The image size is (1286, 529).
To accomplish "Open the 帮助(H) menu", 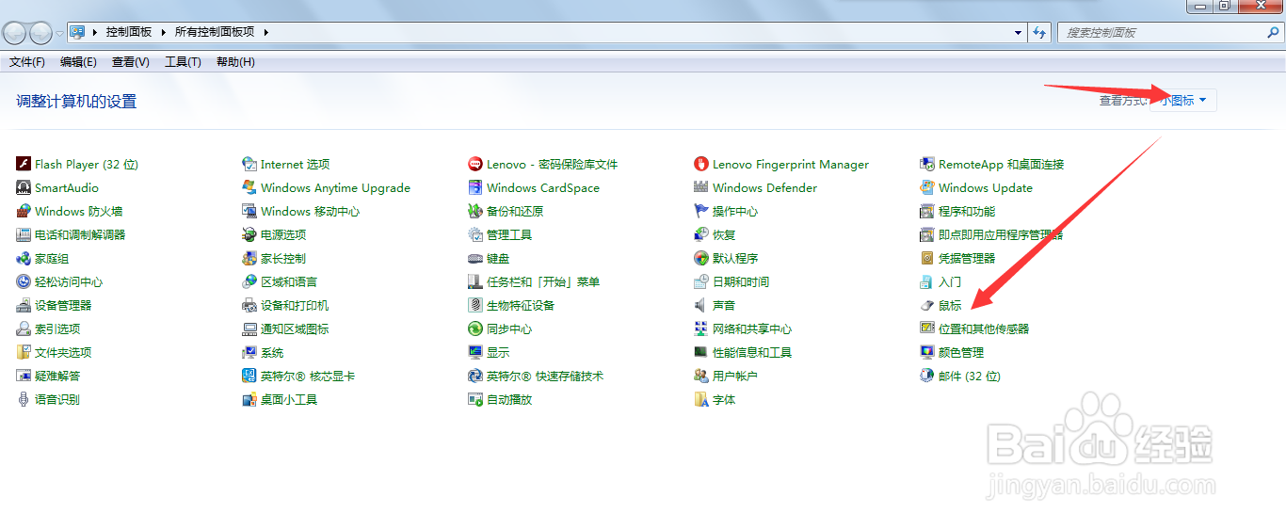I will (235, 62).
